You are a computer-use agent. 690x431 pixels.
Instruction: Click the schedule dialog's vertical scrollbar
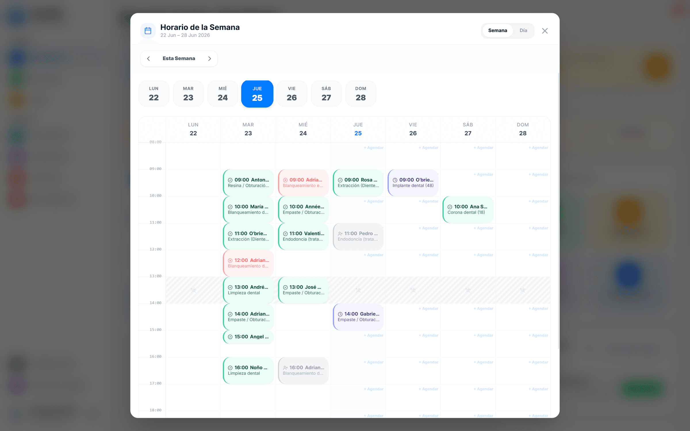point(558,211)
